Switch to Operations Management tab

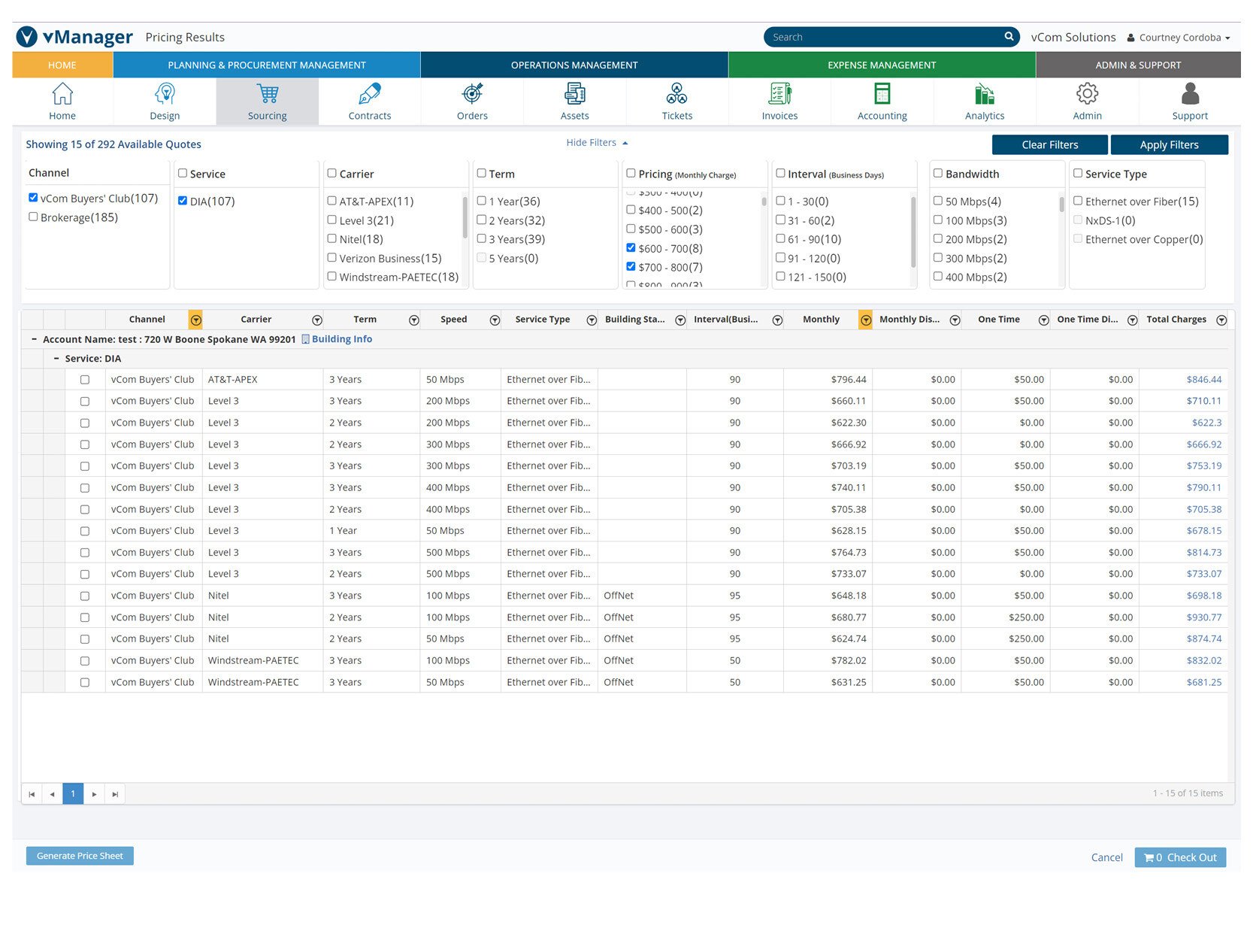point(574,65)
